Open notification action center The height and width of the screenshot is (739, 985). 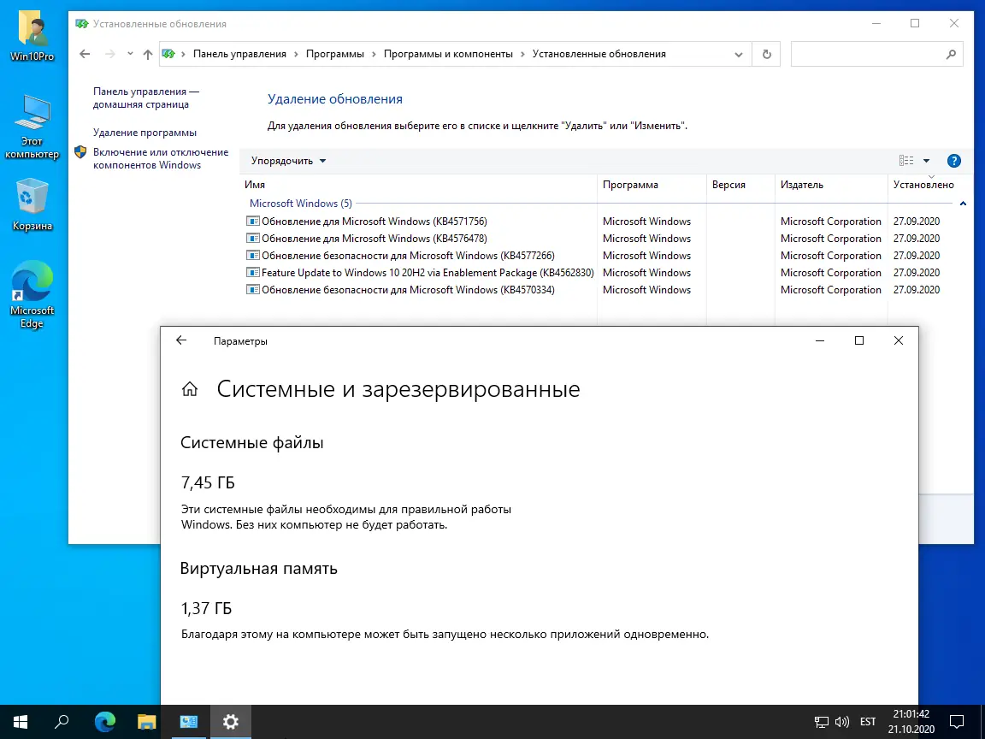tap(956, 721)
